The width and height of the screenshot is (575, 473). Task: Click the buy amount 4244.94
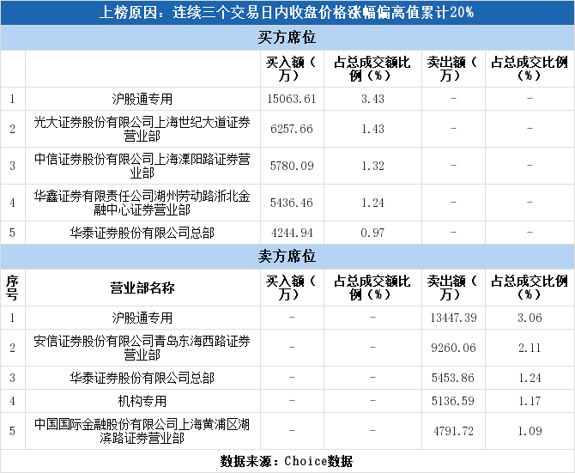coord(292,233)
